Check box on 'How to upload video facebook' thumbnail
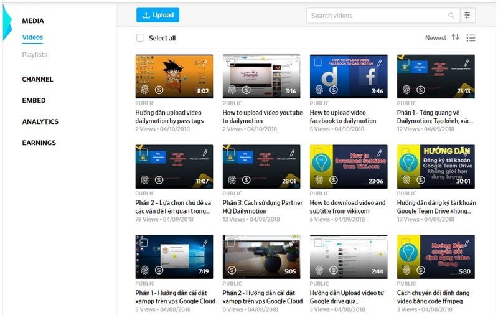This screenshot has width=498, height=315. pos(318,62)
